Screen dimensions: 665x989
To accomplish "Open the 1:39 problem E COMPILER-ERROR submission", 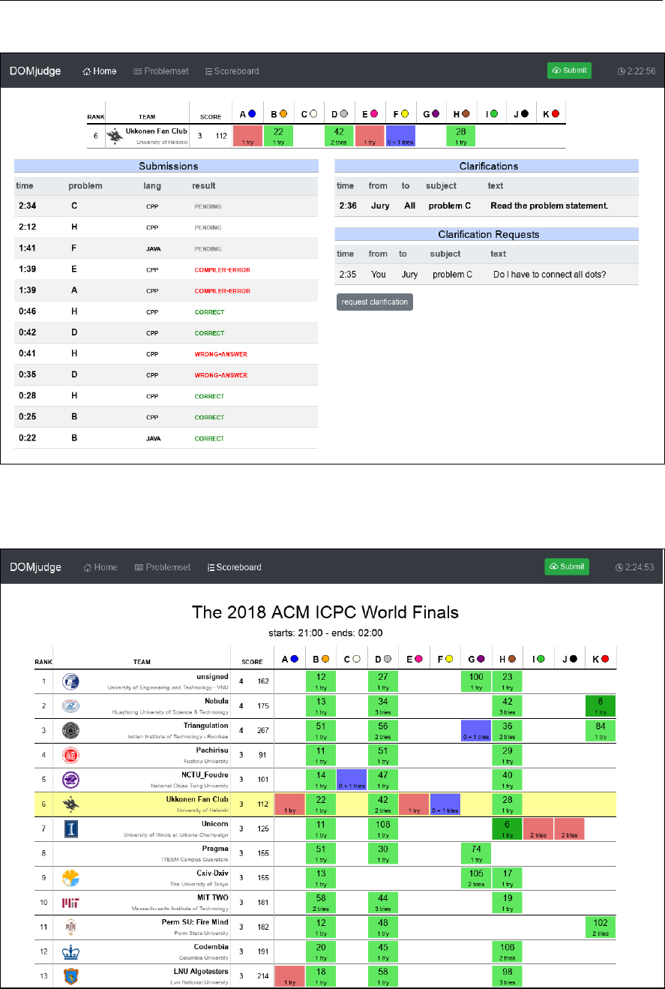I will 166,269.
